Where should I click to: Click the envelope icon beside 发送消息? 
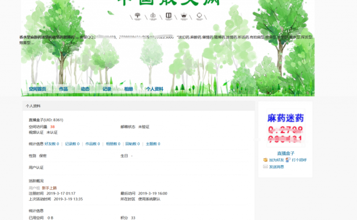265,167
